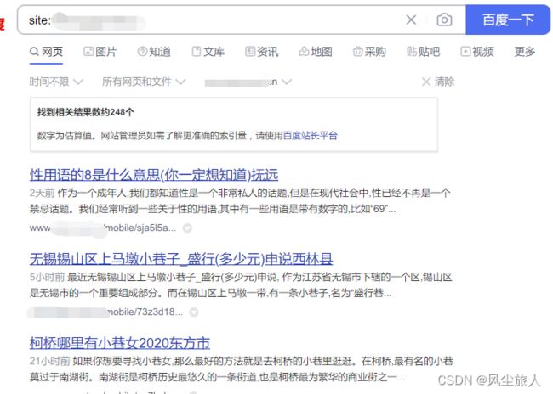Click shield icon beside mobile/73z3d18 URL
The image size is (553, 394).
click(194, 312)
